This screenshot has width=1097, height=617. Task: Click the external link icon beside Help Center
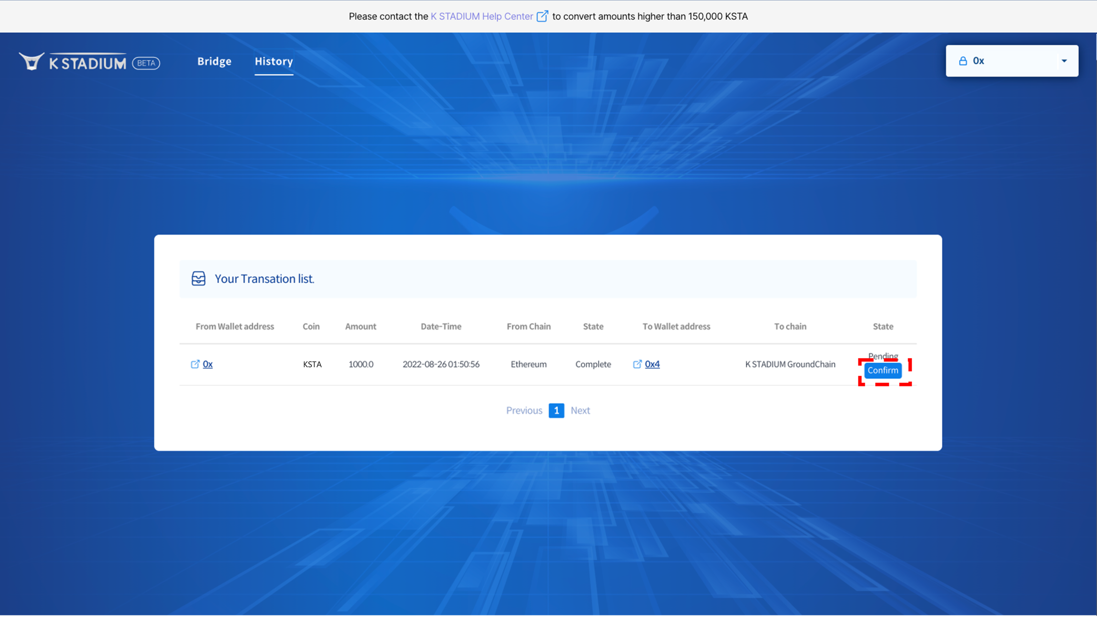[542, 16]
